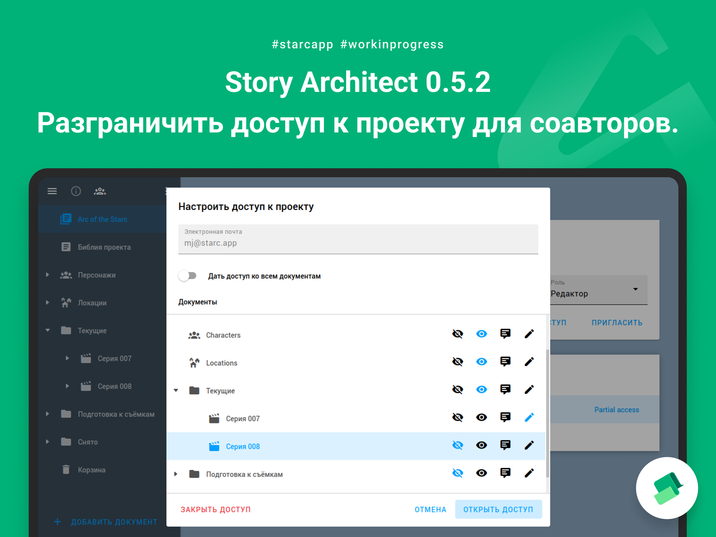Set Characters to read-only eye
This screenshot has width=716, height=537.
click(481, 334)
